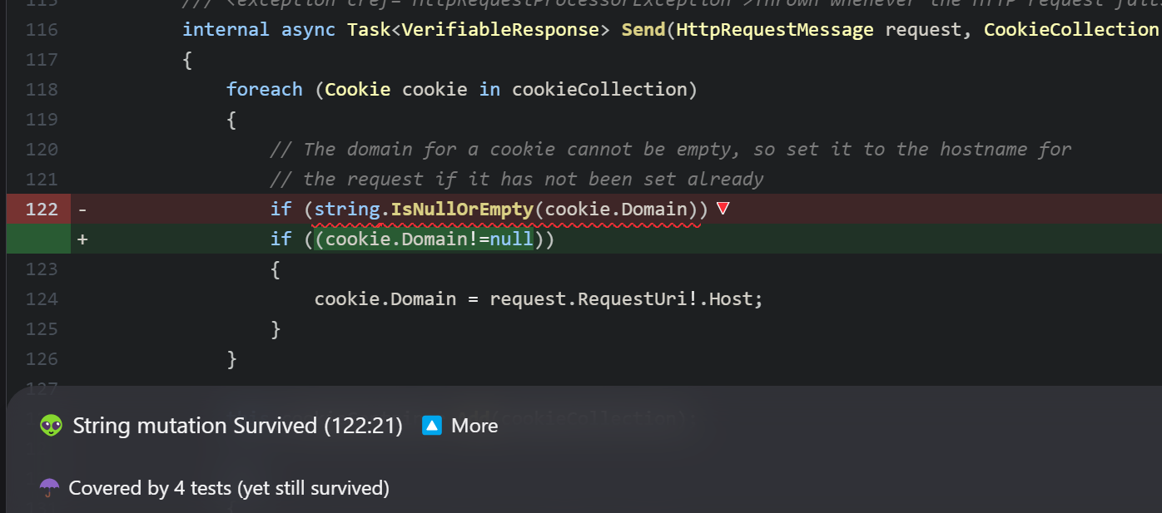Viewport: 1162px width, 513px height.
Task: Click the comment on line 120
Action: point(671,150)
